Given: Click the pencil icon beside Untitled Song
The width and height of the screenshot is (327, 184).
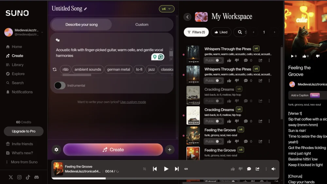Looking at the screenshot, I should pos(86,9).
